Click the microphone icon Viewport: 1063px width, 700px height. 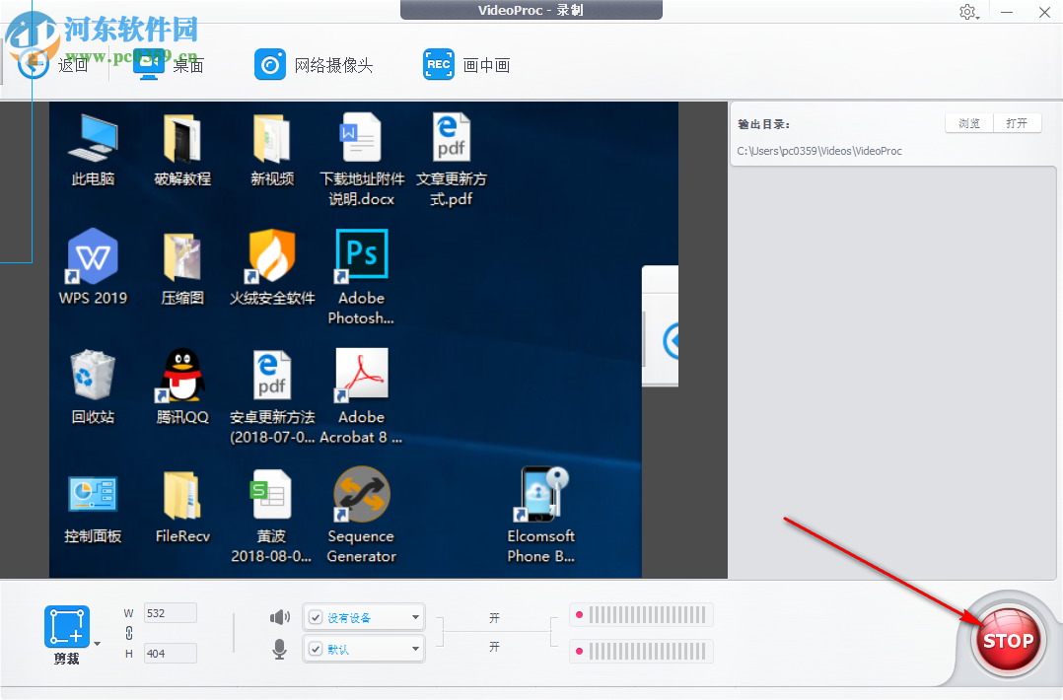pyautogui.click(x=279, y=649)
